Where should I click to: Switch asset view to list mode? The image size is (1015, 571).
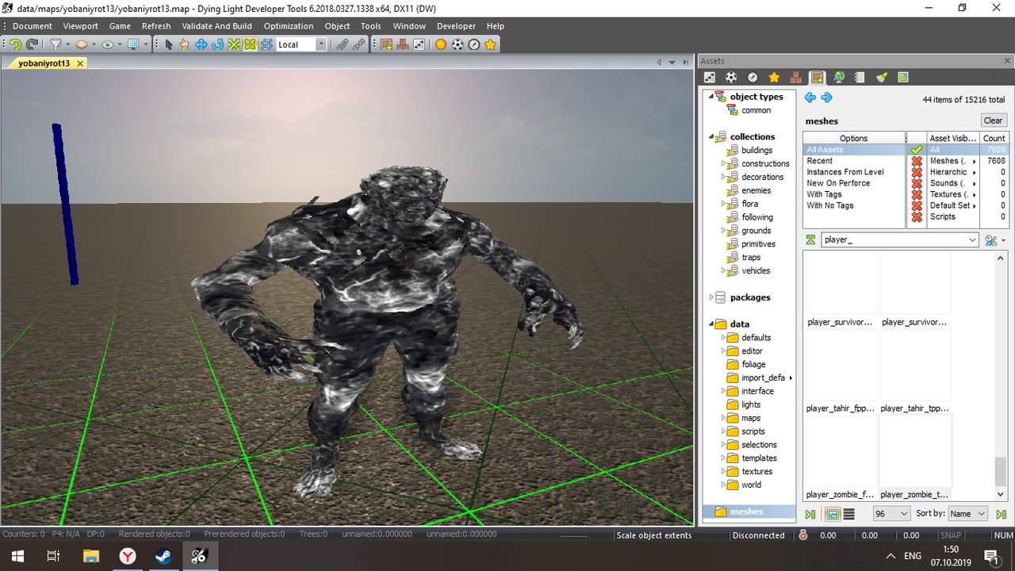849,515
